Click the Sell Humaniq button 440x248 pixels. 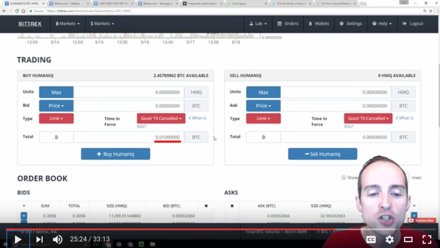coord(323,154)
